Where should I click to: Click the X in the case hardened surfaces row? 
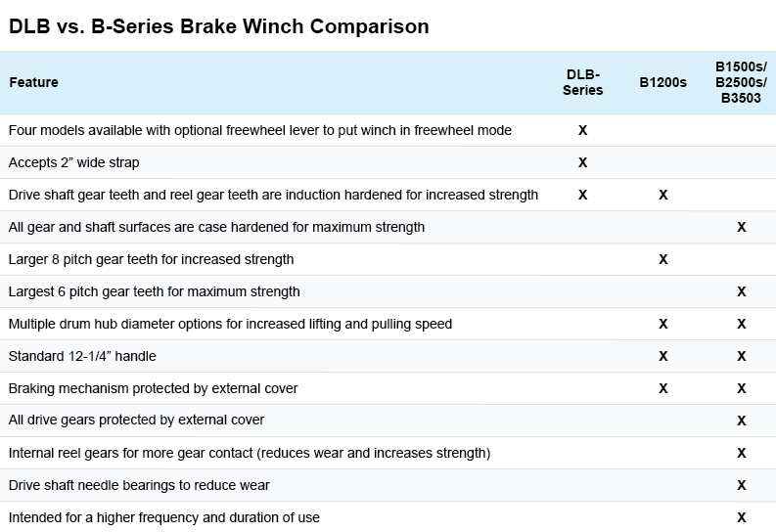click(x=742, y=227)
